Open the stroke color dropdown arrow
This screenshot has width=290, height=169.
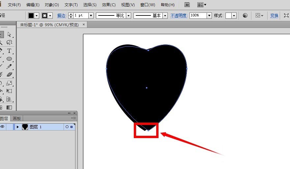click(x=50, y=16)
